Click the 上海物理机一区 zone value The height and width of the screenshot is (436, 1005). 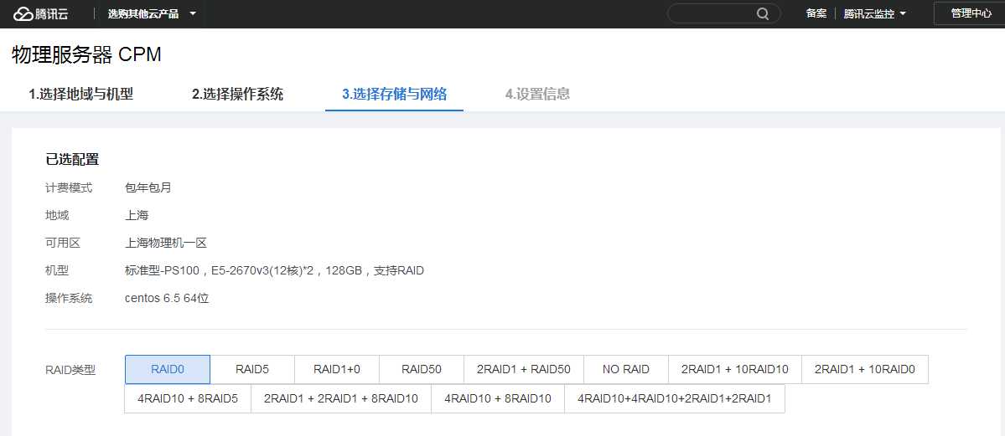point(165,244)
